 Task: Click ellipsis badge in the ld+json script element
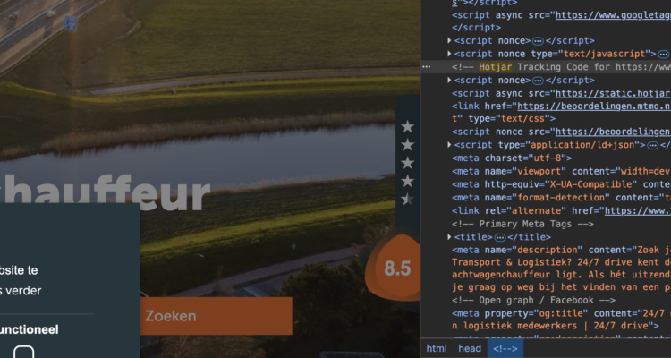[654, 145]
